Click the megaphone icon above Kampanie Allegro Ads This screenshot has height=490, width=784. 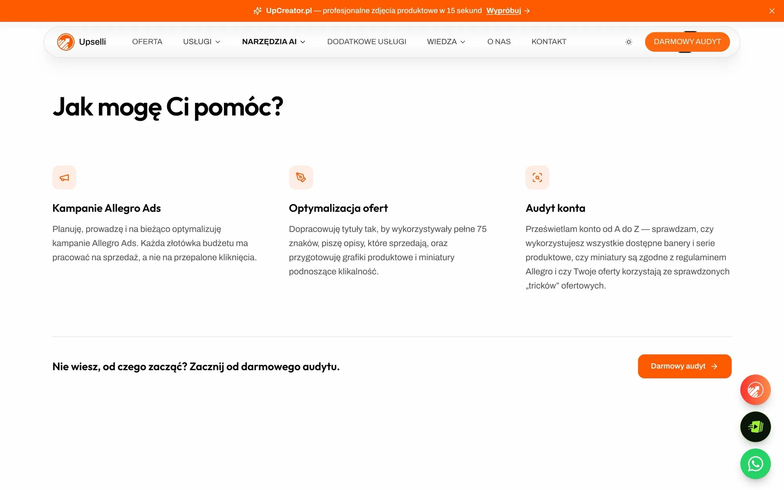tap(64, 178)
